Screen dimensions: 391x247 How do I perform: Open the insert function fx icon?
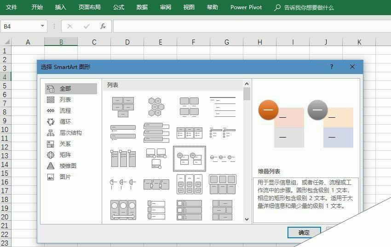103,26
